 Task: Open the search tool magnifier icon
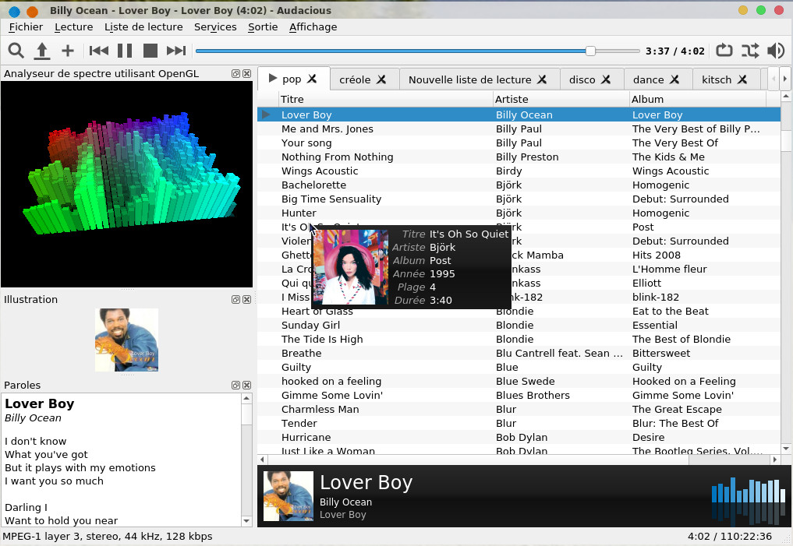click(x=16, y=51)
